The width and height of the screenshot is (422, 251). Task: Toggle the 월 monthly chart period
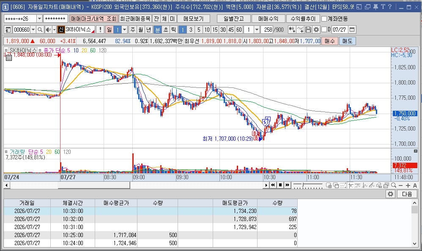pos(141,30)
